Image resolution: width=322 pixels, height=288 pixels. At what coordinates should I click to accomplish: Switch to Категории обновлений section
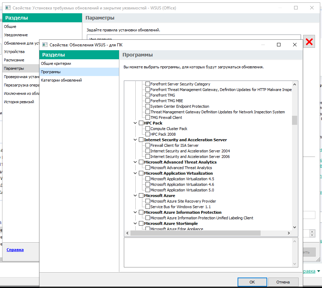coord(61,80)
